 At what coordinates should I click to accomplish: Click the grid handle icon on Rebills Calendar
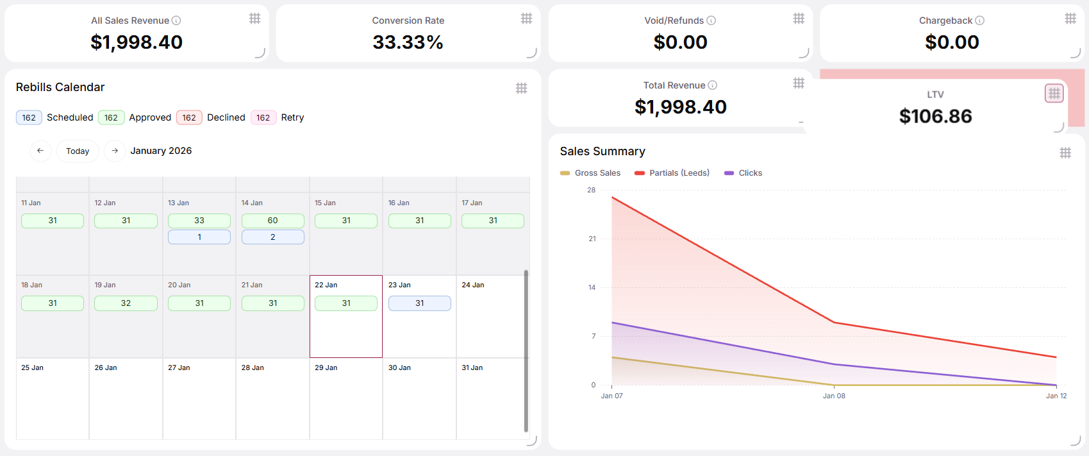coord(522,88)
